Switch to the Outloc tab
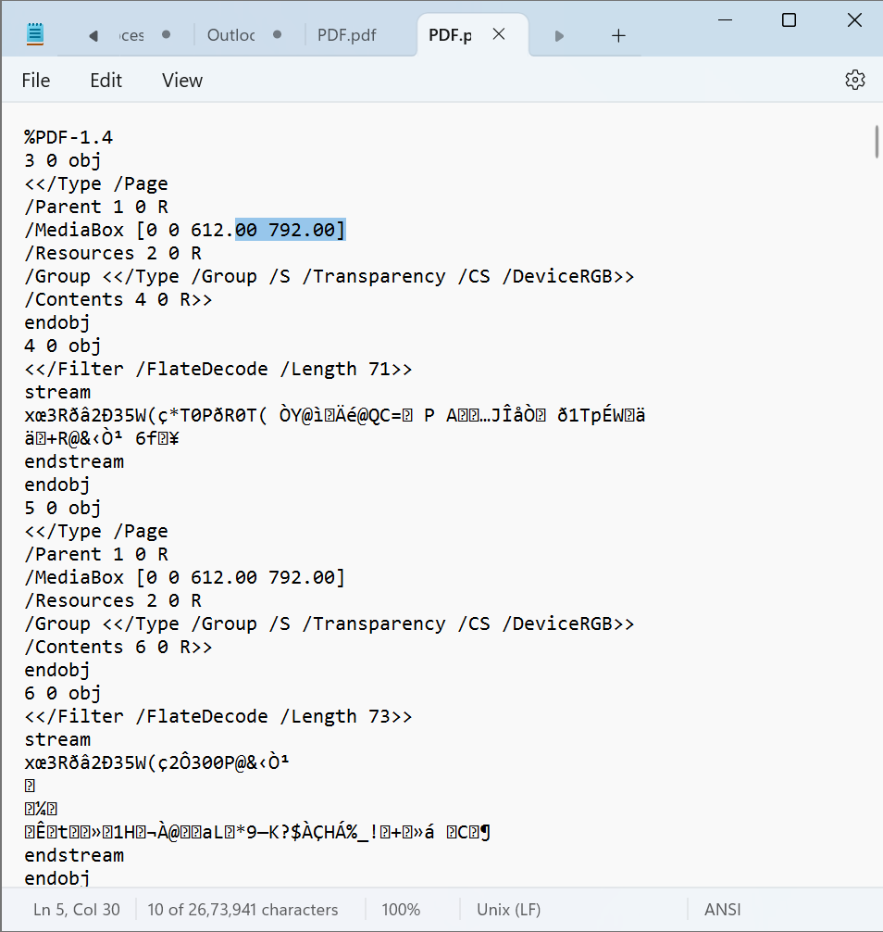The image size is (883, 932). click(x=230, y=35)
